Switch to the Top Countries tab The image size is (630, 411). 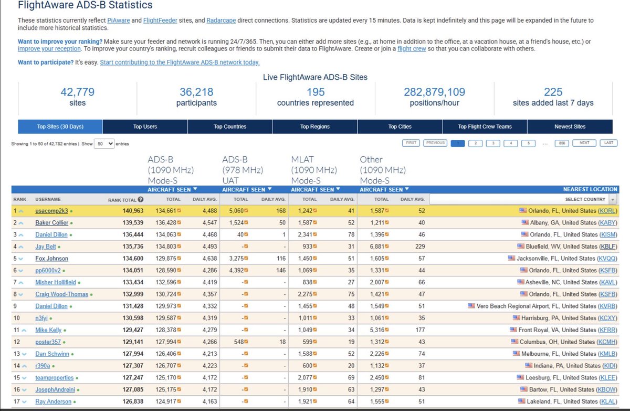click(x=230, y=127)
